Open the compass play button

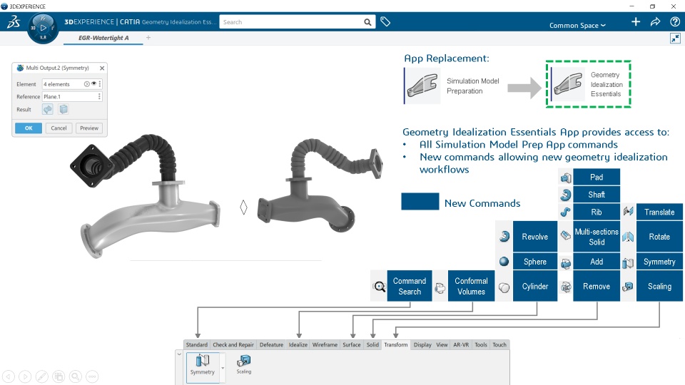[x=43, y=28]
